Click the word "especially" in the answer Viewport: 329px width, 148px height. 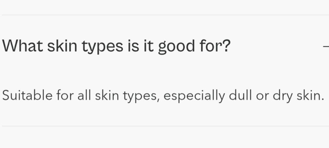click(194, 96)
